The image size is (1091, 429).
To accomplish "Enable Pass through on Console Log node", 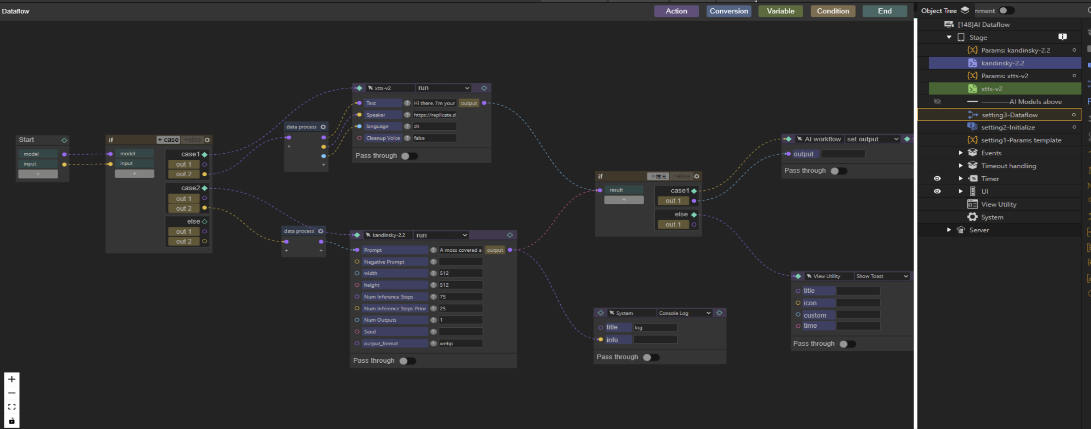I will (651, 357).
